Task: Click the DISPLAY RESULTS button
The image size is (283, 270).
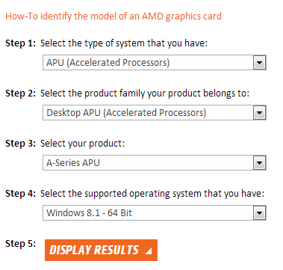Action: coord(101,250)
